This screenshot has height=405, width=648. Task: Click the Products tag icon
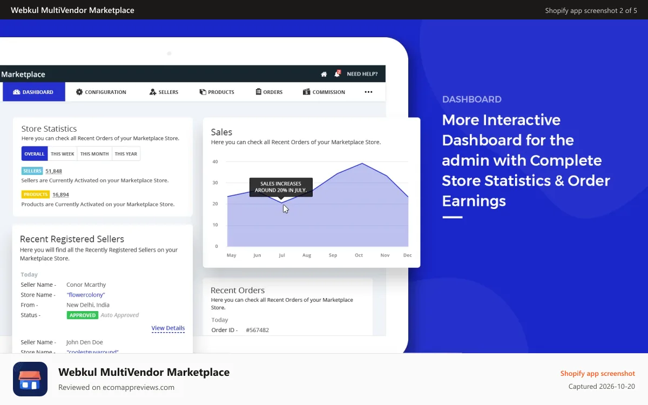tap(203, 92)
